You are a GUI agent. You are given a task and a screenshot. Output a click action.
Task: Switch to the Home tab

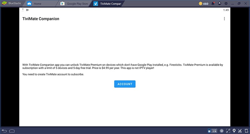pyautogui.click(x=37, y=4)
